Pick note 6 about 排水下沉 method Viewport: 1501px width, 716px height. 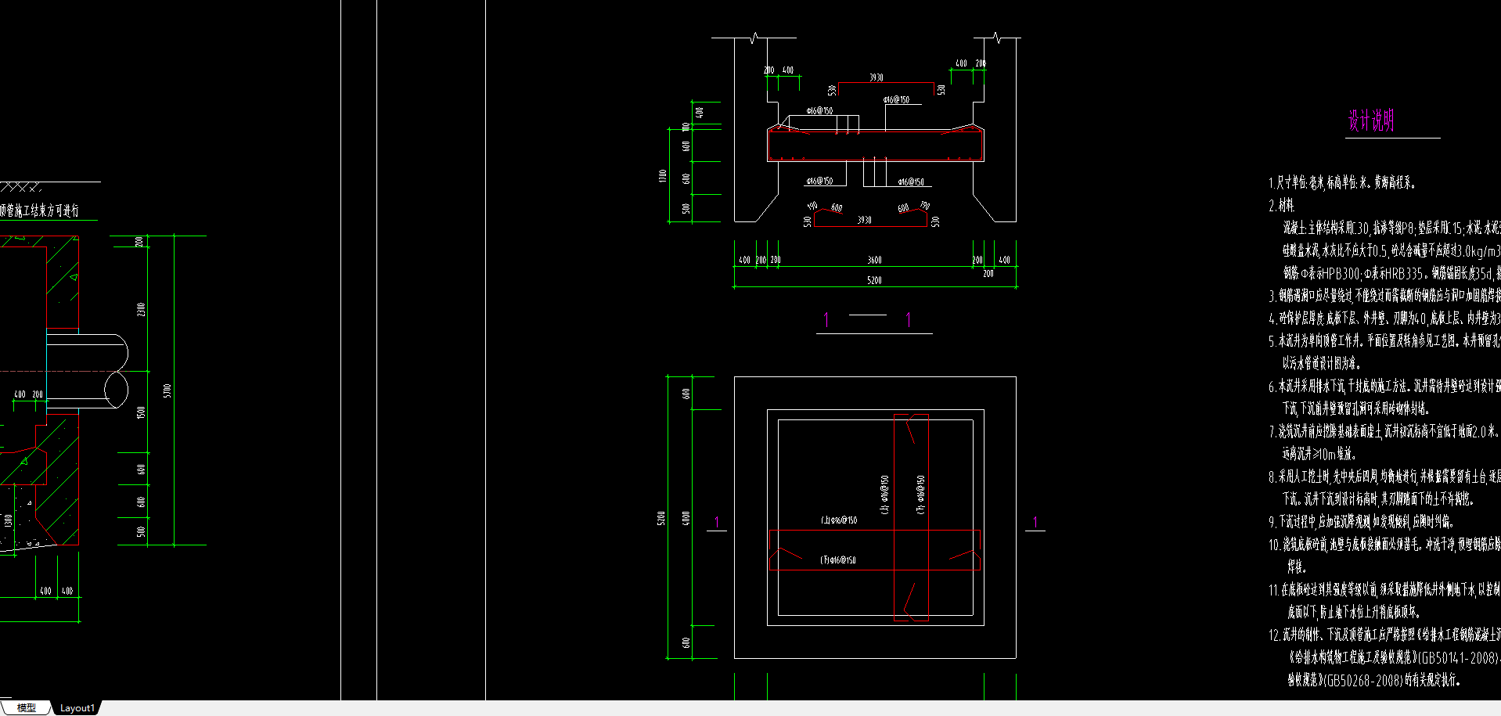click(1384, 386)
